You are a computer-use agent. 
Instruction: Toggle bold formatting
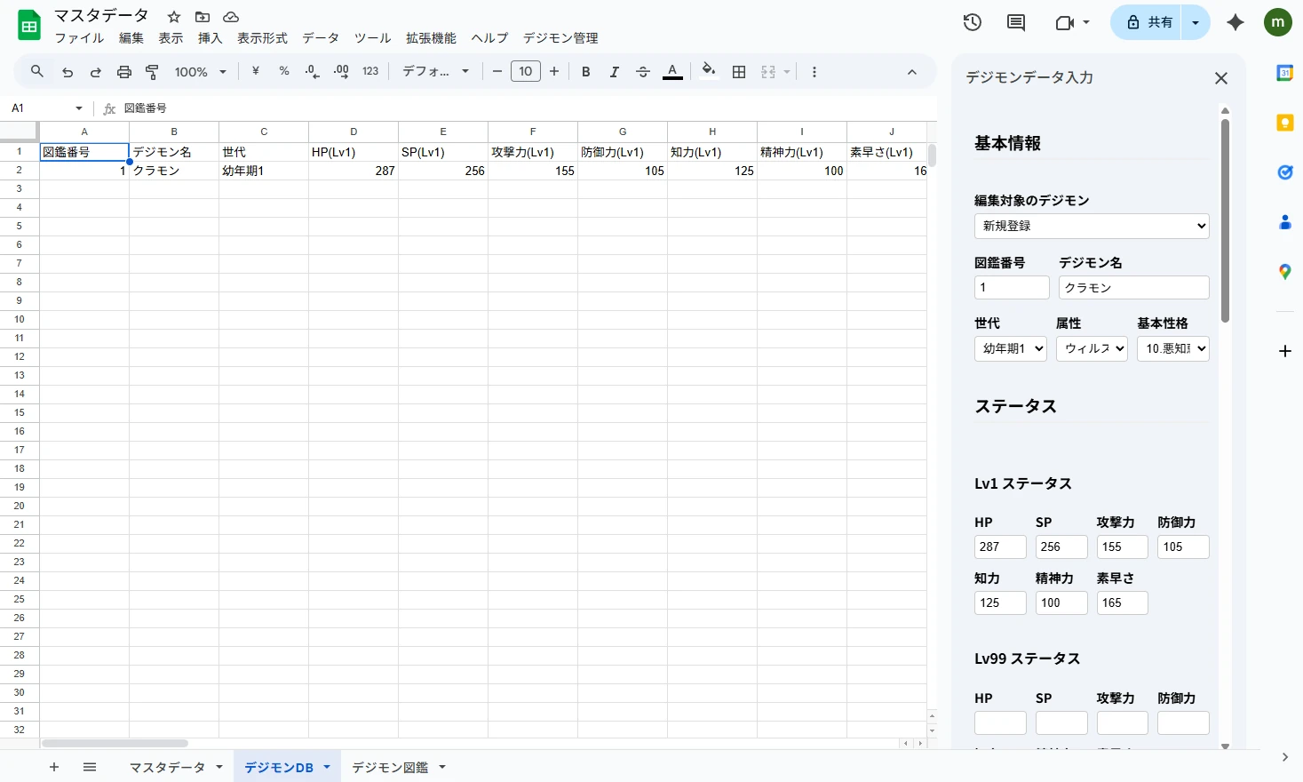pyautogui.click(x=586, y=72)
